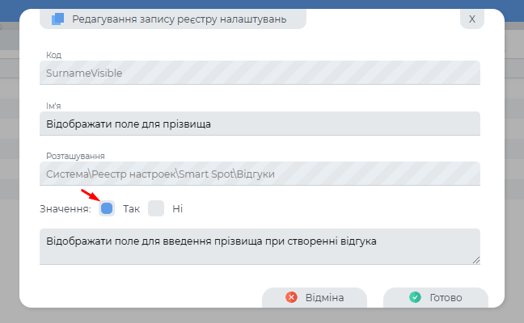The image size is (524, 323).
Task: Click inside the description text area
Action: [259, 246]
